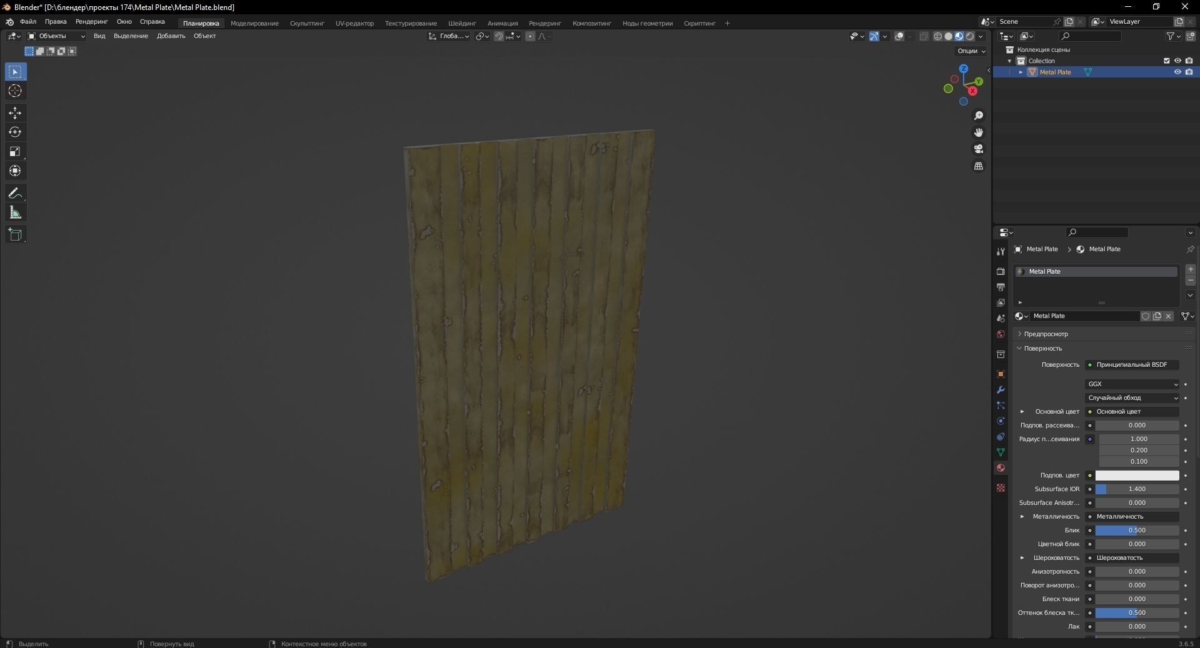Open the Scene properties tab
The height and width of the screenshot is (648, 1200).
tap(1001, 318)
